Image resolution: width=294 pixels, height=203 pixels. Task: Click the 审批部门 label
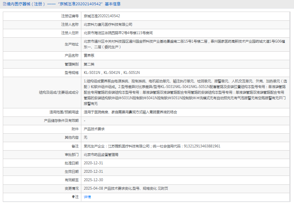point(71,155)
